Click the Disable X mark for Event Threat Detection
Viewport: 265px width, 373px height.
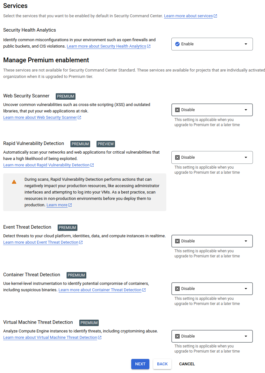coord(177,241)
